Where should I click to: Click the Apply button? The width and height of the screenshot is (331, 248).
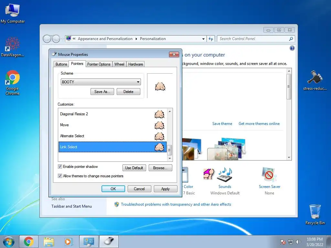[x=165, y=189]
